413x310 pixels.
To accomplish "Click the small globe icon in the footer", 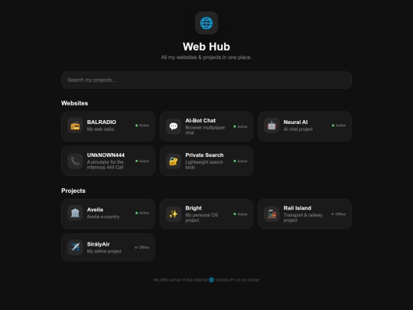I will coord(211,280).
